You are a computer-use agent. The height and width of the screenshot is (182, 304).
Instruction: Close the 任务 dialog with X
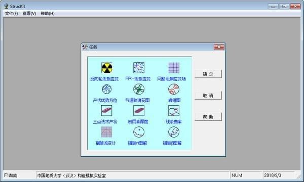pos(219,47)
